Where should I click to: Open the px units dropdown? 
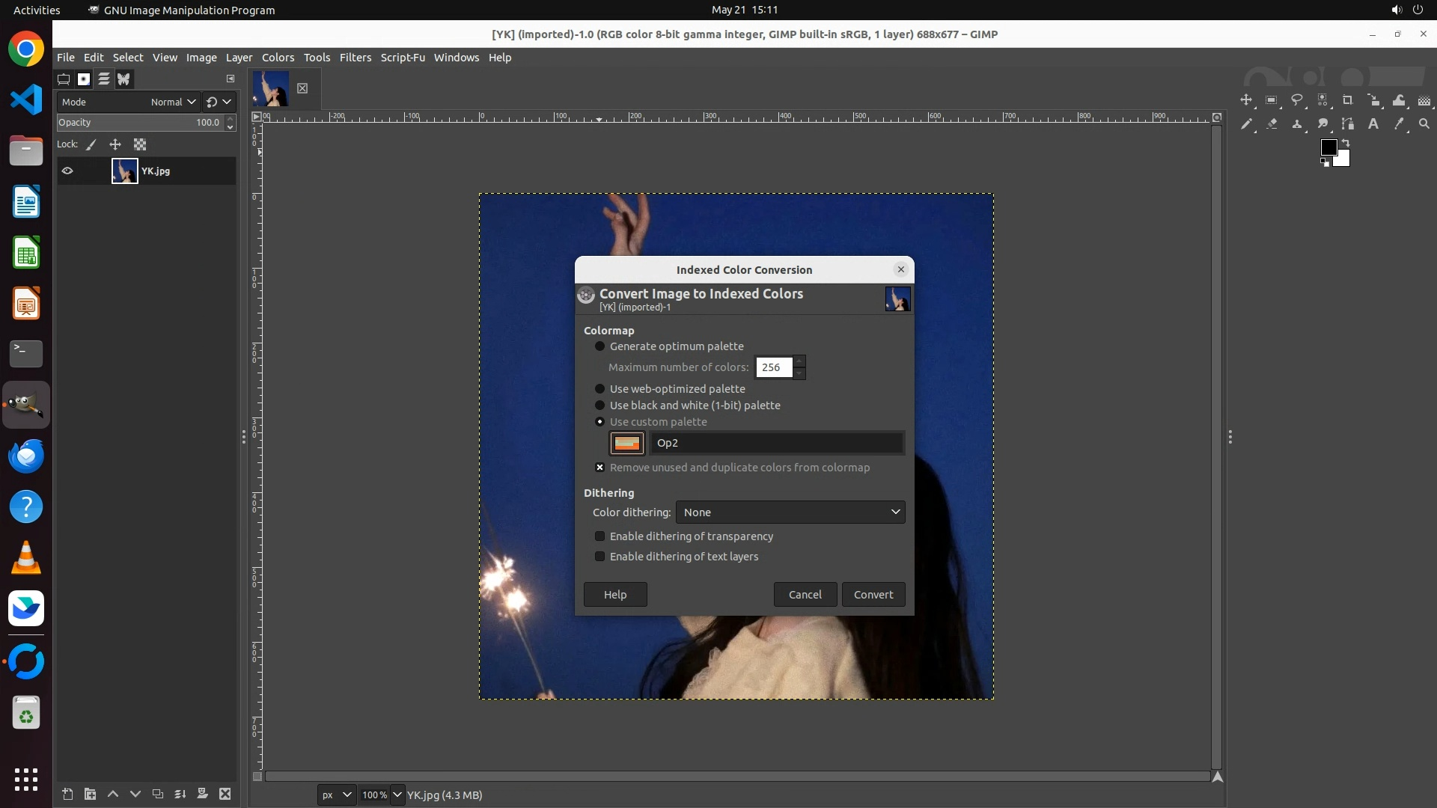(x=336, y=795)
